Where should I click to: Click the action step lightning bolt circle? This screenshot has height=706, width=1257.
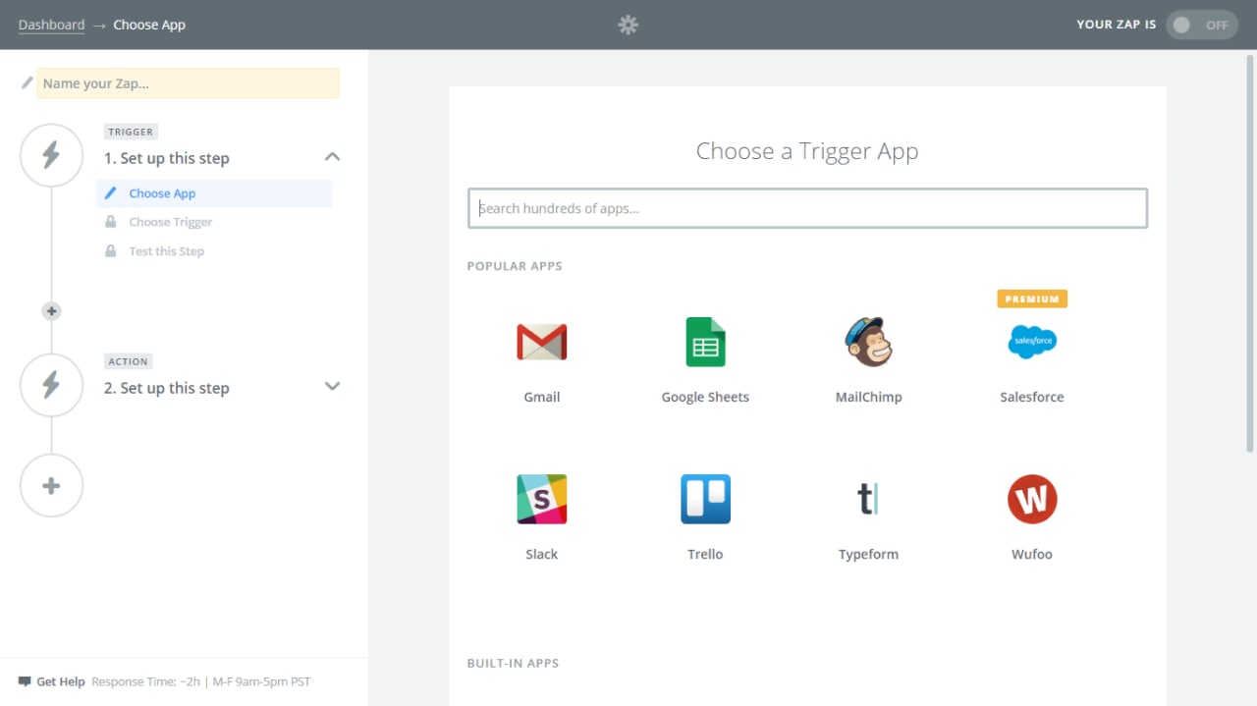pos(51,385)
